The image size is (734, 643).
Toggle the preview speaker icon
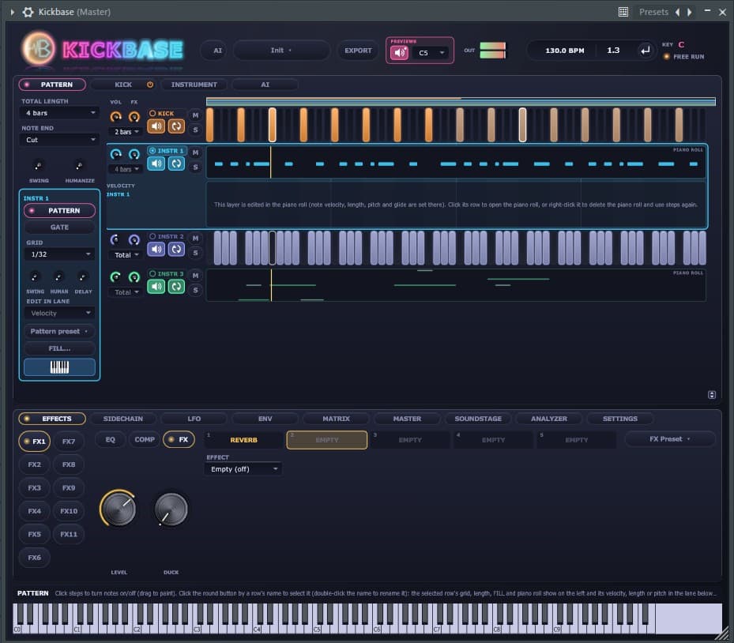pyautogui.click(x=399, y=52)
